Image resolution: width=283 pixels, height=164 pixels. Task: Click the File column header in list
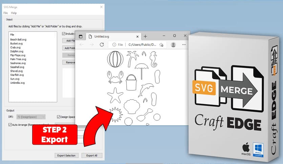pyautogui.click(x=12, y=35)
